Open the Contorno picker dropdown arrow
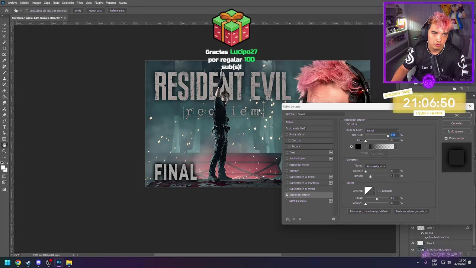Image resolution: width=476 pixels, height=268 pixels. pyautogui.click(x=374, y=191)
